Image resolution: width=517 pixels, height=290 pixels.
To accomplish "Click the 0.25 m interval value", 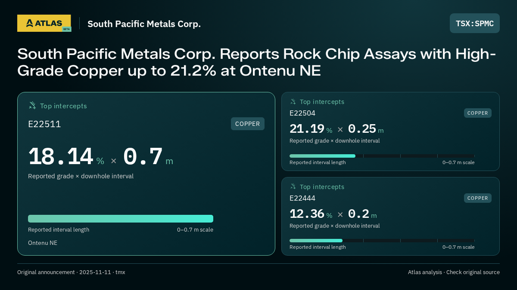I will [x=365, y=129].
